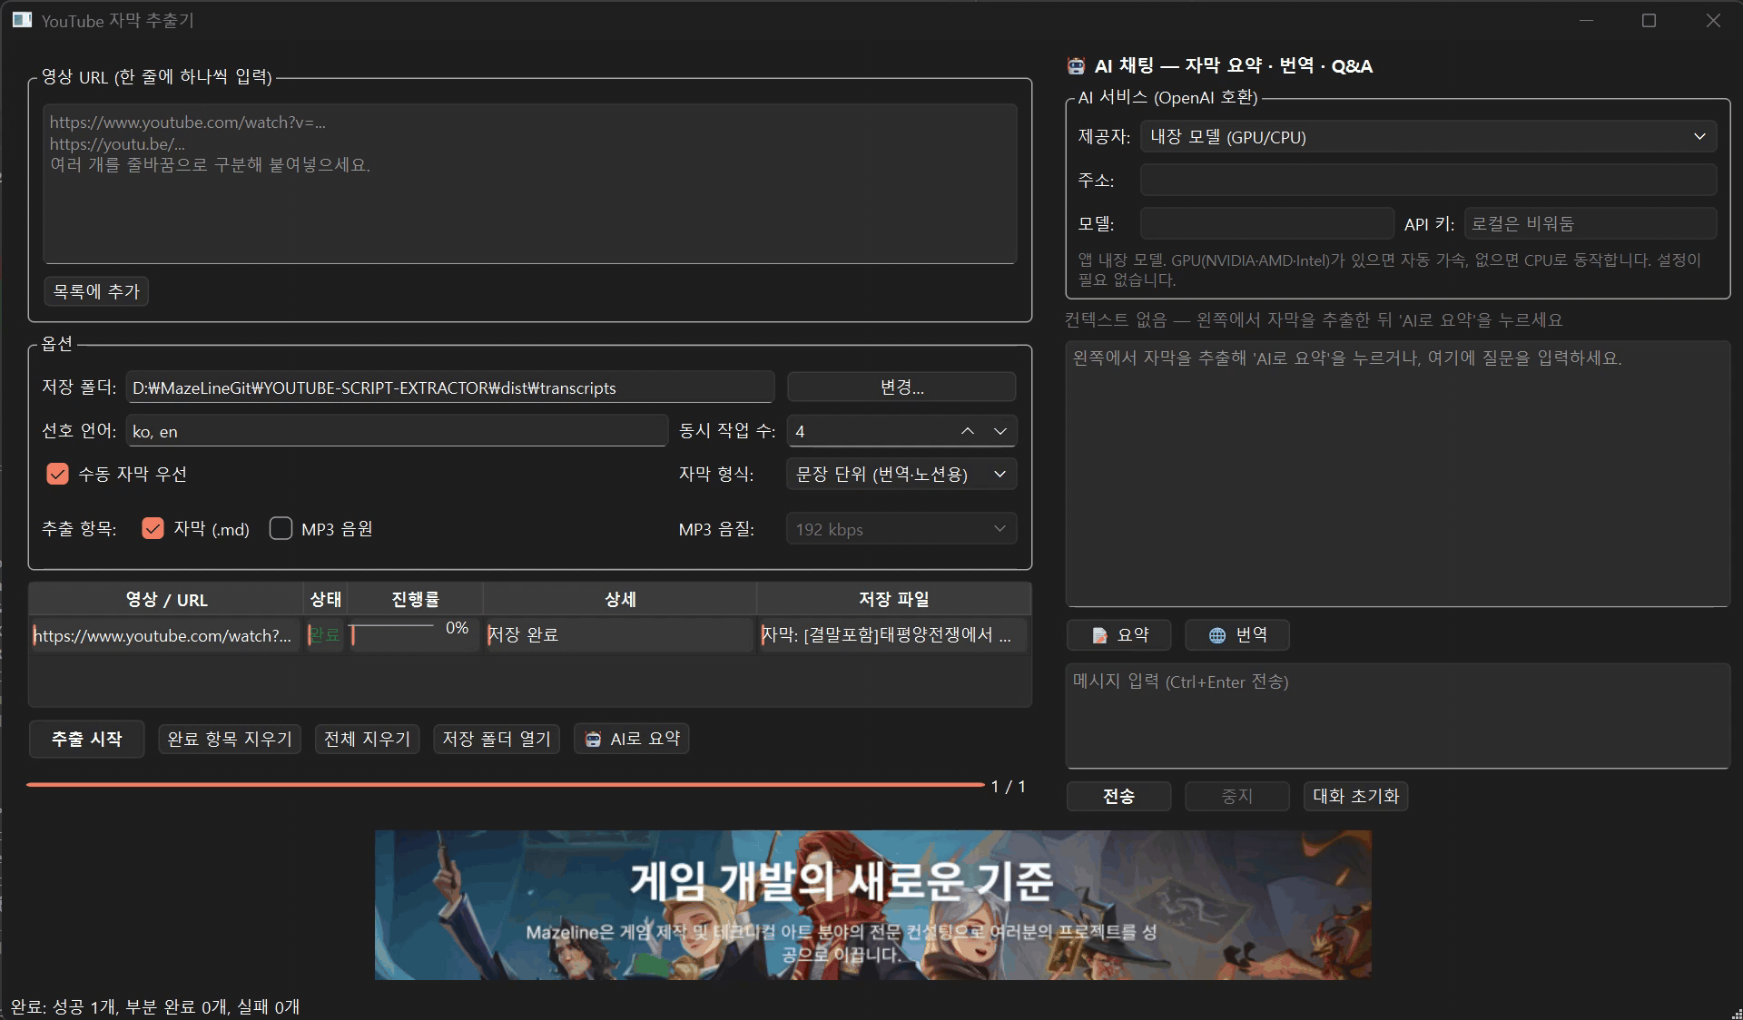Click 완료 항목 지우기 to clear finished items

[x=230, y=739]
